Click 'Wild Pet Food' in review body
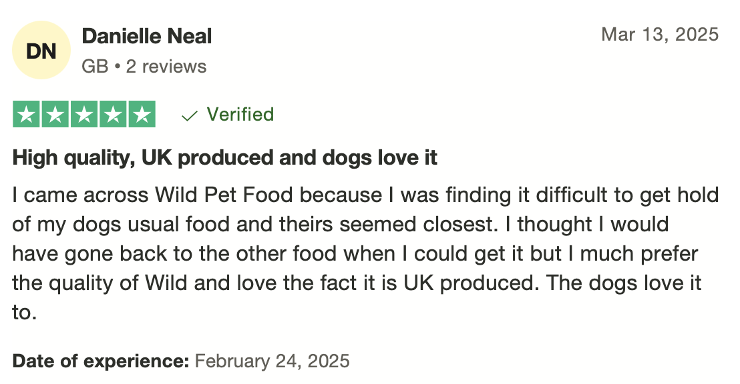The width and height of the screenshot is (740, 384). point(224,195)
